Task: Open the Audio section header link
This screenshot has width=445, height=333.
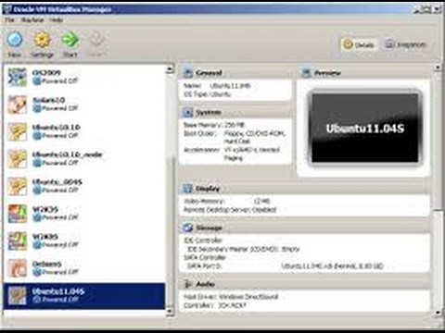Action: coord(206,284)
